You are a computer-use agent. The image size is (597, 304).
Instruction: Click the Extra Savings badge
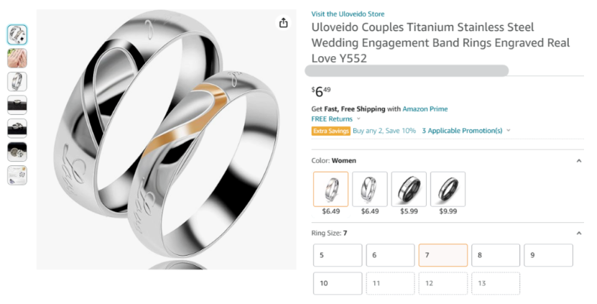tap(330, 131)
